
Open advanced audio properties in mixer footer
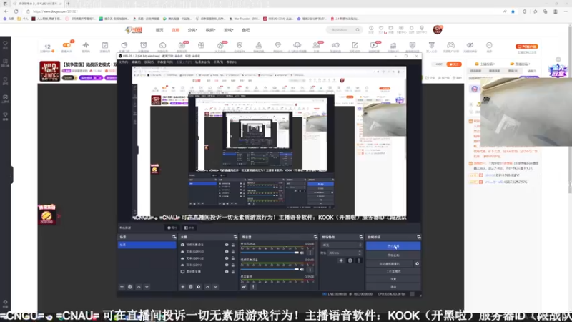click(244, 287)
